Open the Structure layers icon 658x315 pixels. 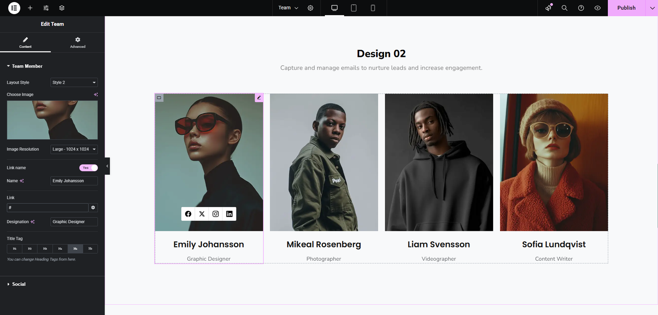[62, 8]
